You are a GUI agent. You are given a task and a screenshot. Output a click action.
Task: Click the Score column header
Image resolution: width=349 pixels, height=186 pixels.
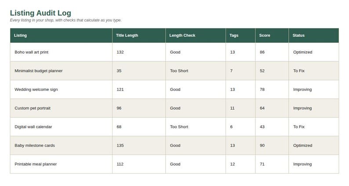pos(272,36)
